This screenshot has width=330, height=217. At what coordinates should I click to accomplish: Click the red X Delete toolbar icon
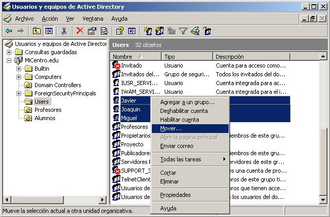80,31
